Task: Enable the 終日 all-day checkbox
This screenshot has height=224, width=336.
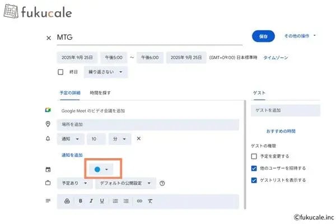Action: [x=60, y=72]
